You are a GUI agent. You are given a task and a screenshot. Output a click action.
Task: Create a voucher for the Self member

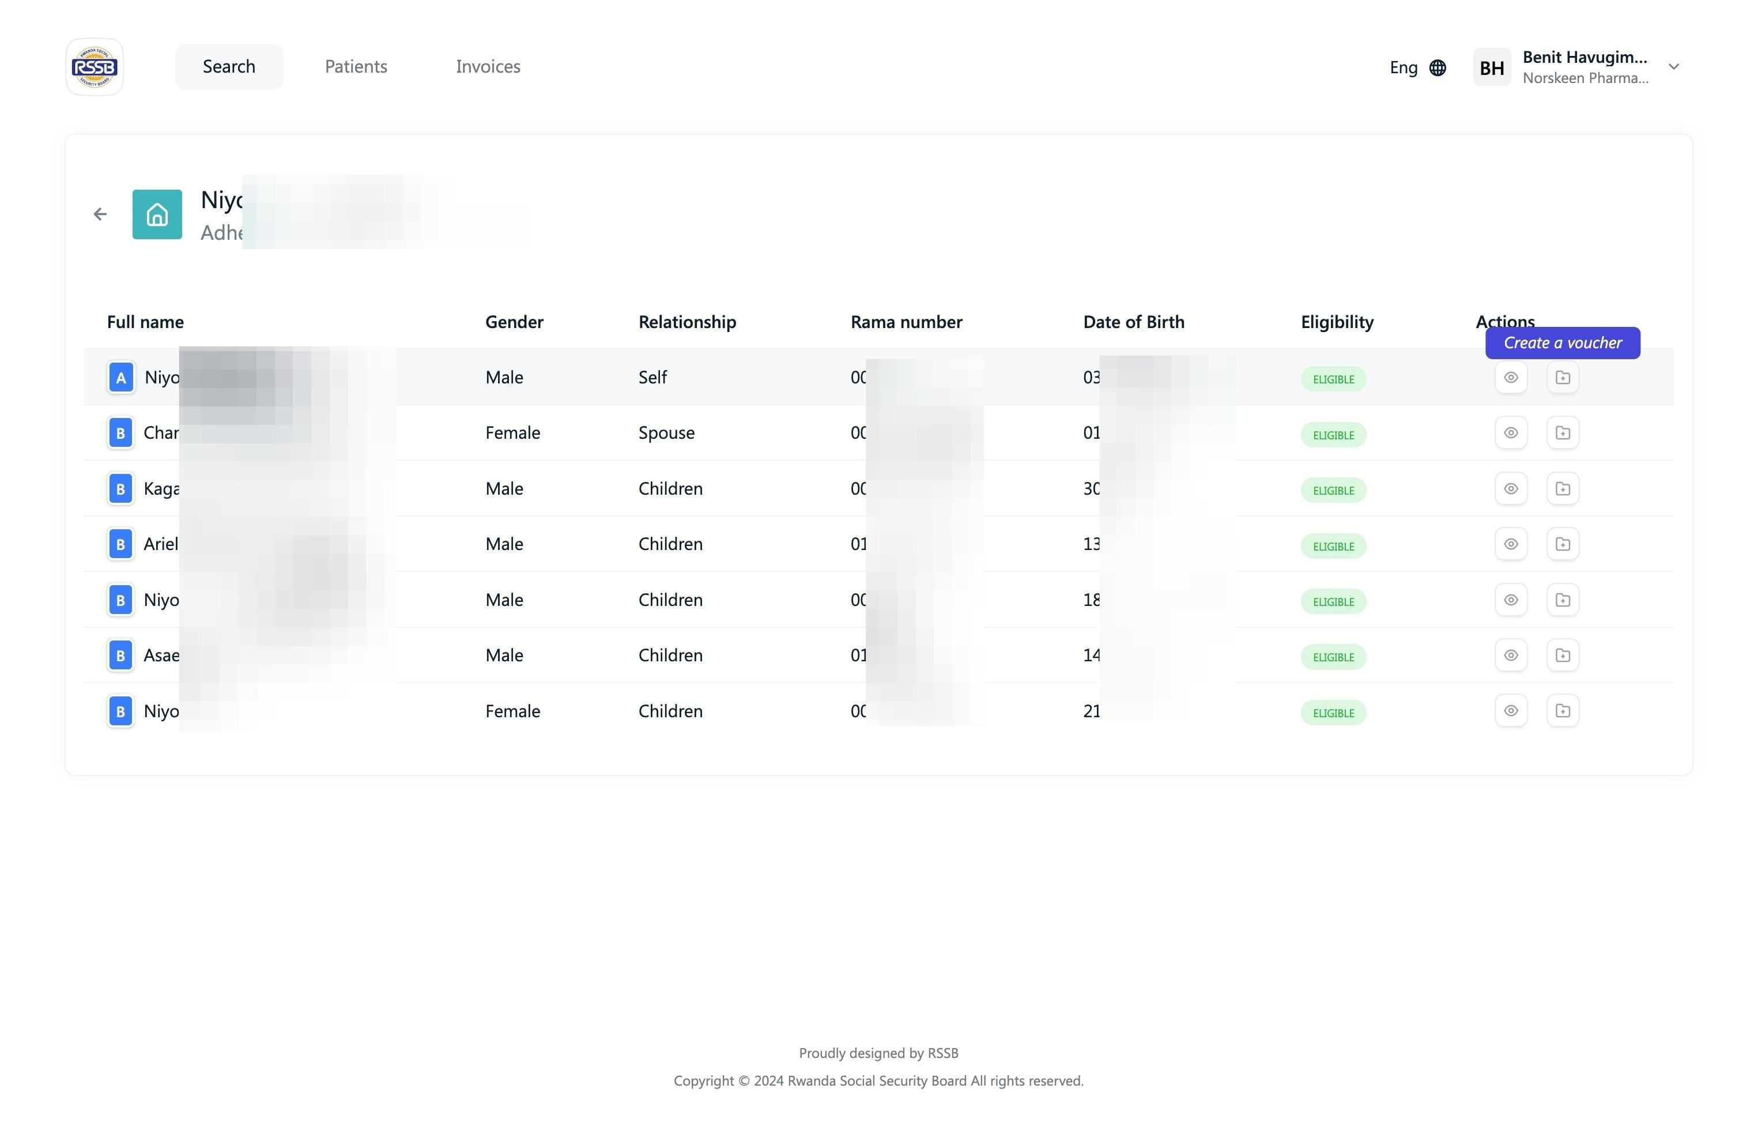coord(1562,378)
